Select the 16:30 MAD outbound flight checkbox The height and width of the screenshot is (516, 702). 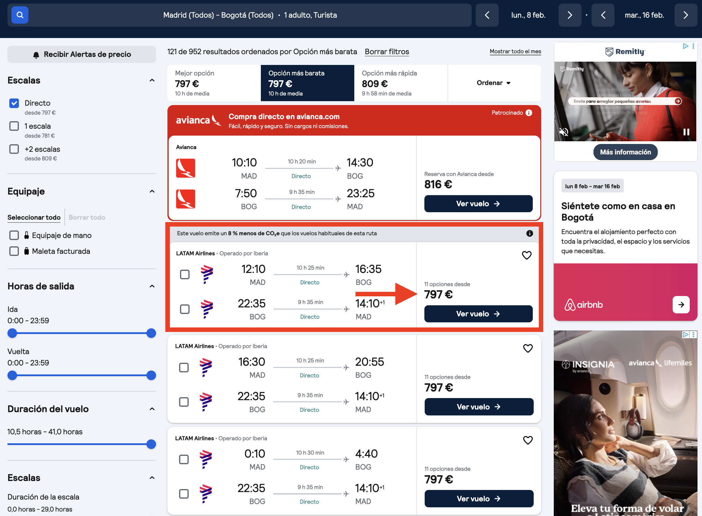tap(184, 367)
